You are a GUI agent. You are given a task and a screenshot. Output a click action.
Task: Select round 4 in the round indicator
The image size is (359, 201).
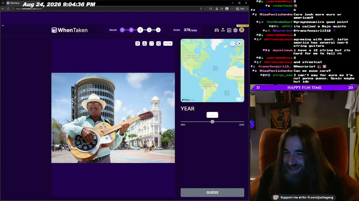tap(149, 30)
